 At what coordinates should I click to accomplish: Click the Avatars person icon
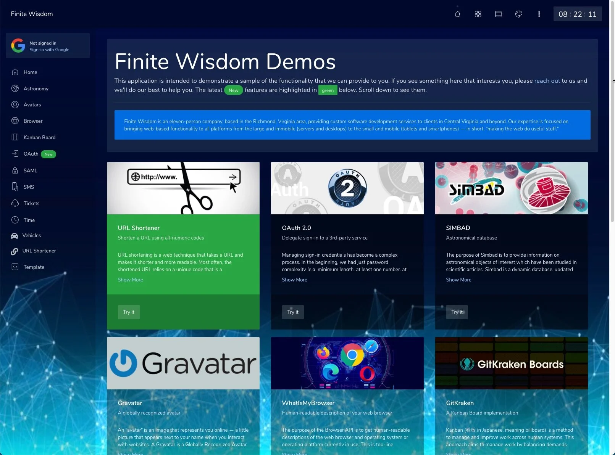click(15, 105)
